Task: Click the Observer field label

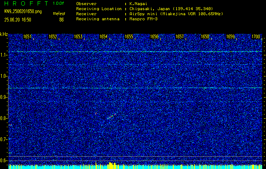Action: pos(86,4)
